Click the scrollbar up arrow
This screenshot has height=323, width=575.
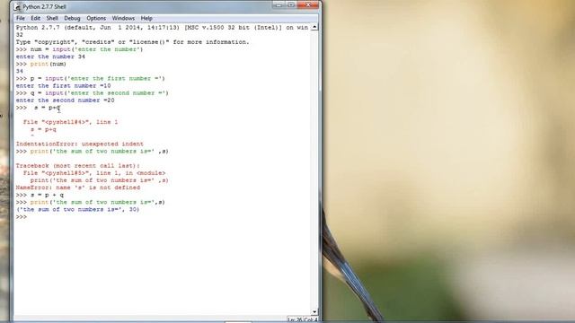click(314, 27)
